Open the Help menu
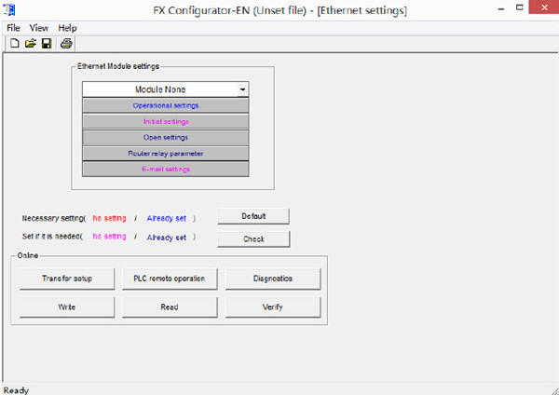 pos(68,28)
